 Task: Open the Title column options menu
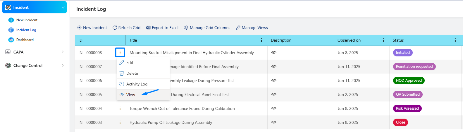[x=261, y=40]
